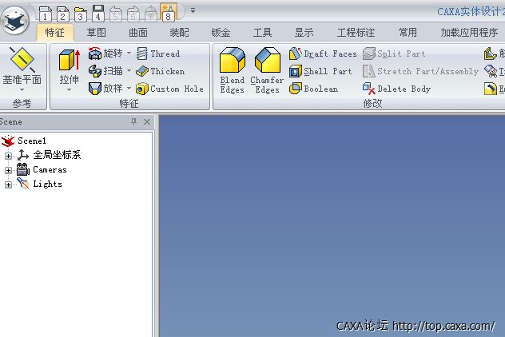This screenshot has width=505, height=337.
Task: Switch to the 工具 ribbon tab
Action: tap(262, 33)
